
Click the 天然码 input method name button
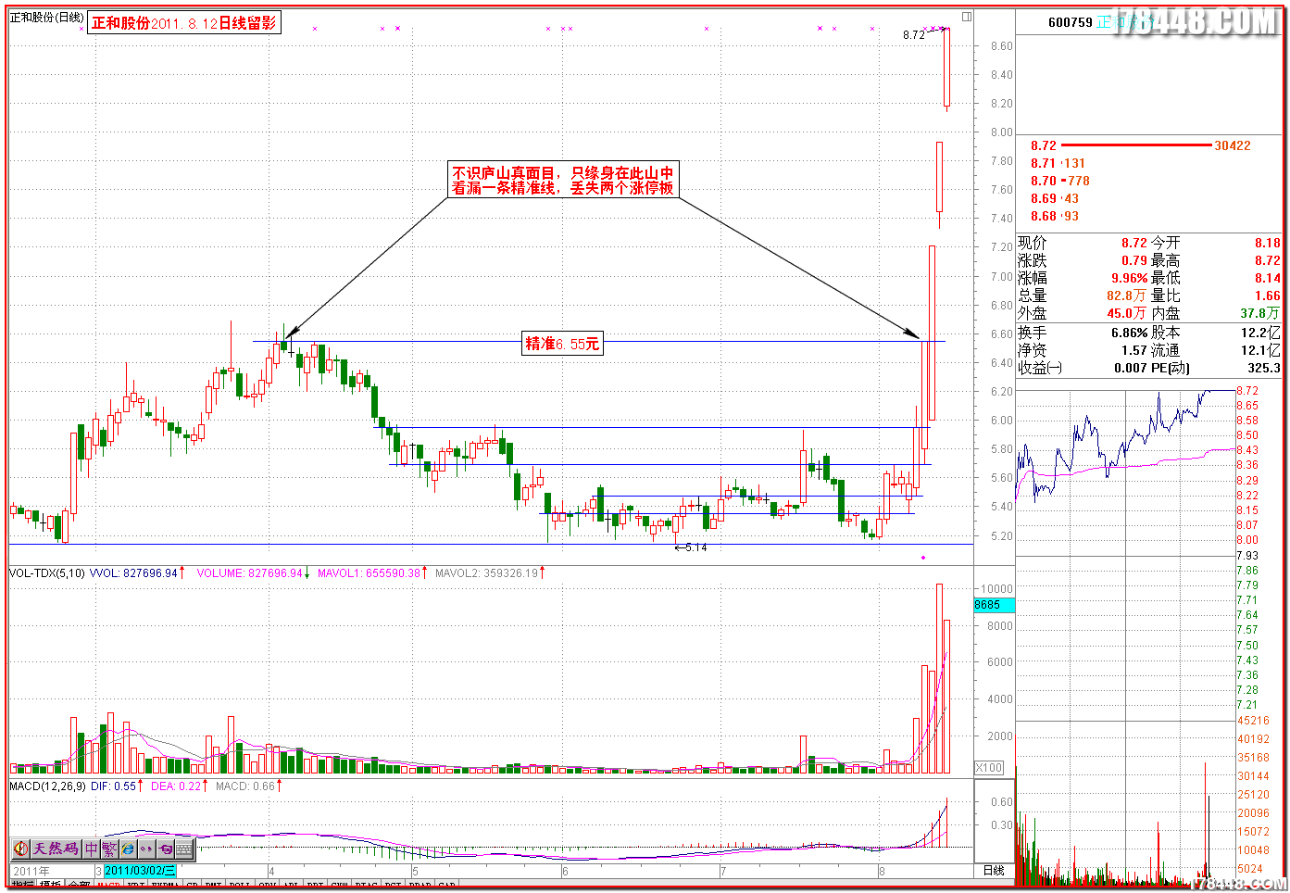coord(56,849)
